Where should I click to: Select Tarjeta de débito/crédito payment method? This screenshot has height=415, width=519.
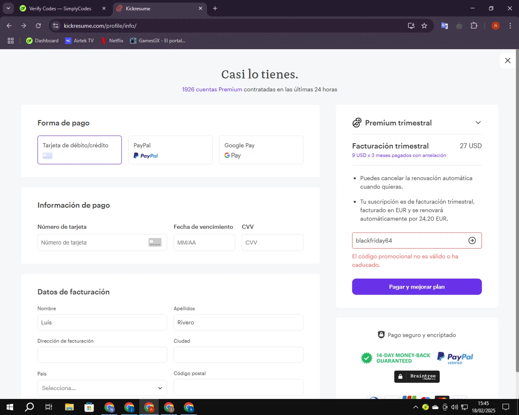(80, 150)
